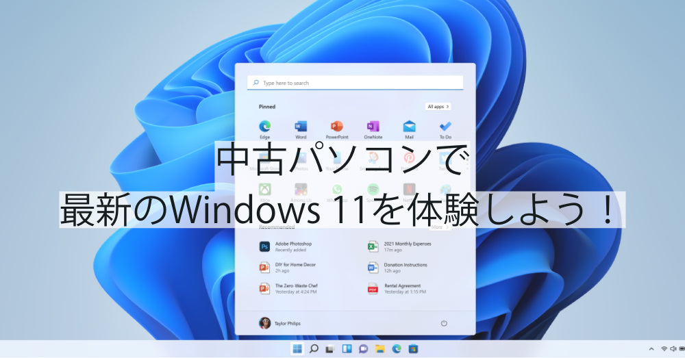Open File Explorer from the taskbar
Screen dimensions: 685x358
[380, 349]
